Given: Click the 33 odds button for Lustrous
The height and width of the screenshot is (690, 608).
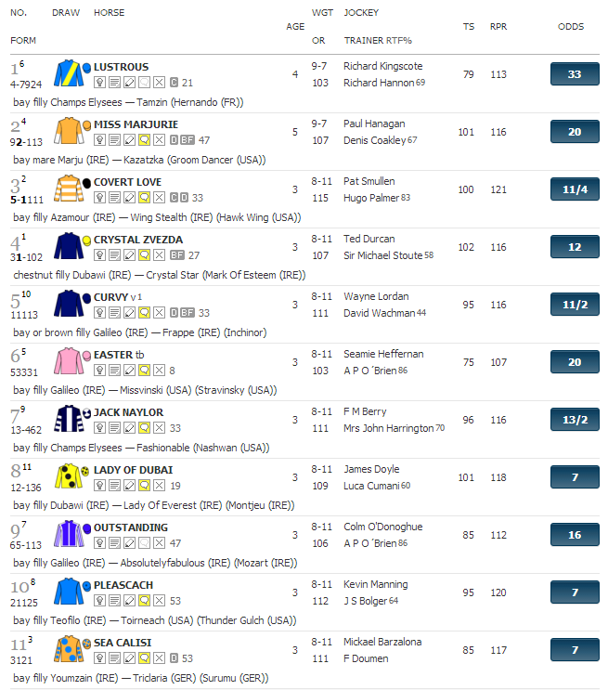Looking at the screenshot, I should [x=575, y=74].
